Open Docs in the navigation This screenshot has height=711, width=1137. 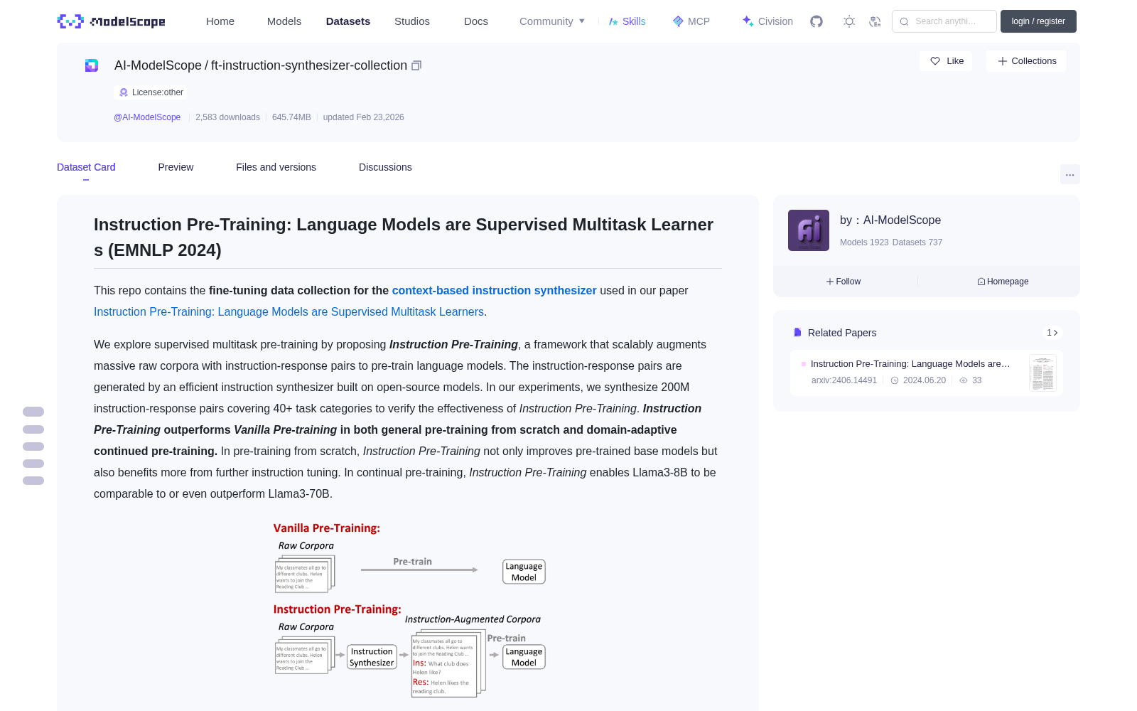(476, 21)
